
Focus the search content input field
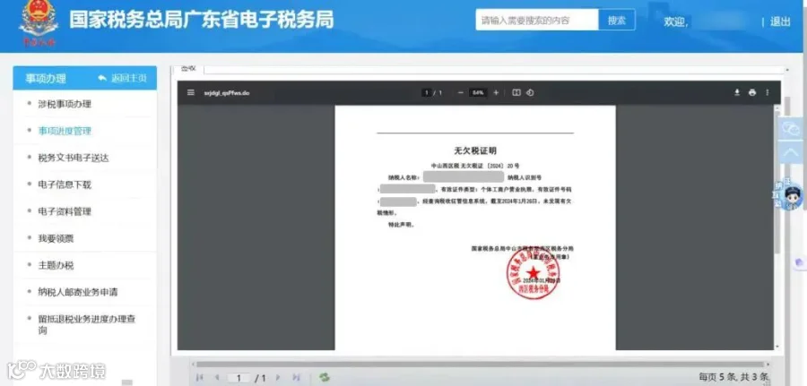click(x=537, y=21)
